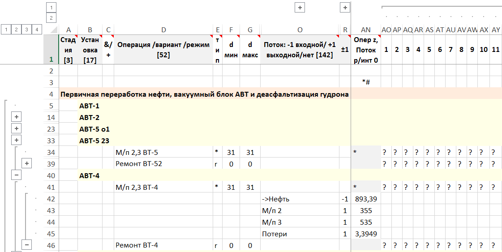This screenshot has height=252, width=502.
Task: Click column outline level 2 button
Action: point(51,18)
